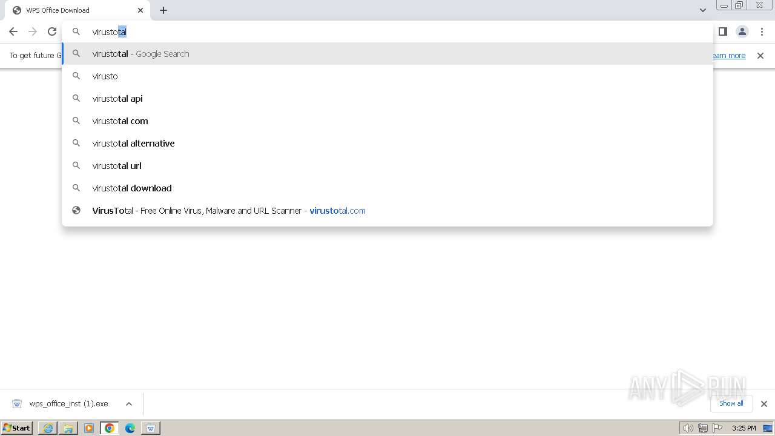Select 'virustotal download' suggestion
The height and width of the screenshot is (436, 775).
[387, 188]
